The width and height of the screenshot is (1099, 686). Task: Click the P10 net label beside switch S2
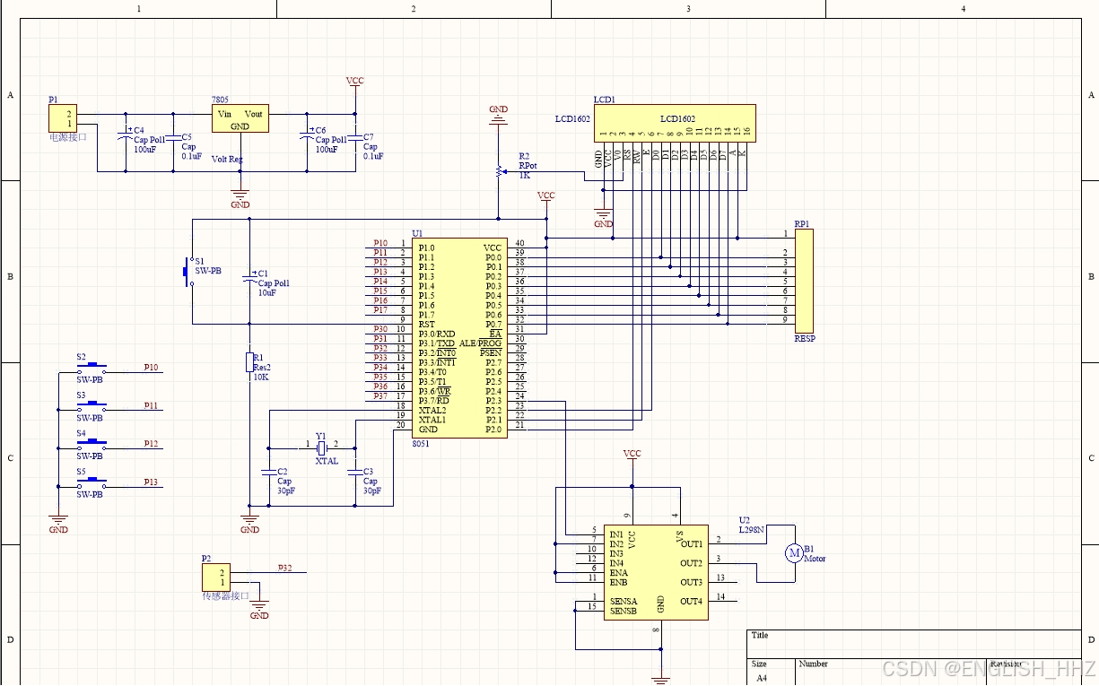152,368
